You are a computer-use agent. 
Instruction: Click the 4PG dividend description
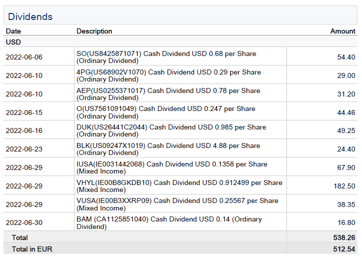tap(168, 75)
